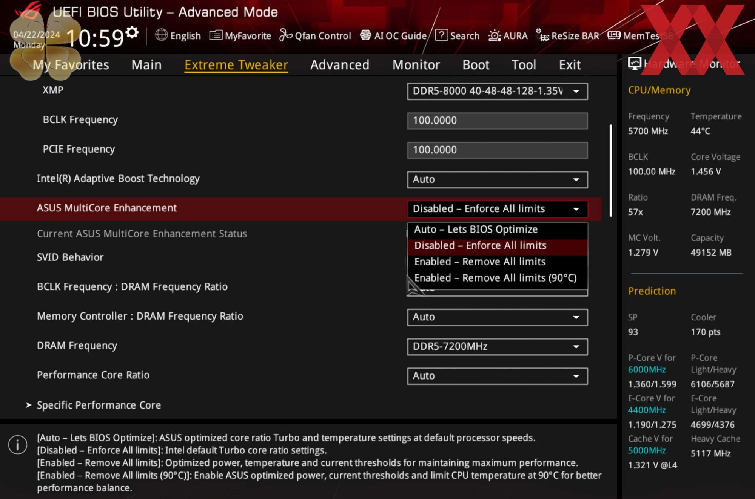Click BCLK Frequency input field
The image size is (755, 499).
[x=496, y=120]
